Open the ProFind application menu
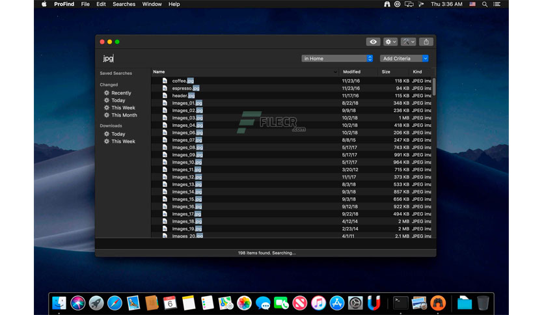The width and height of the screenshot is (544, 315). click(64, 4)
